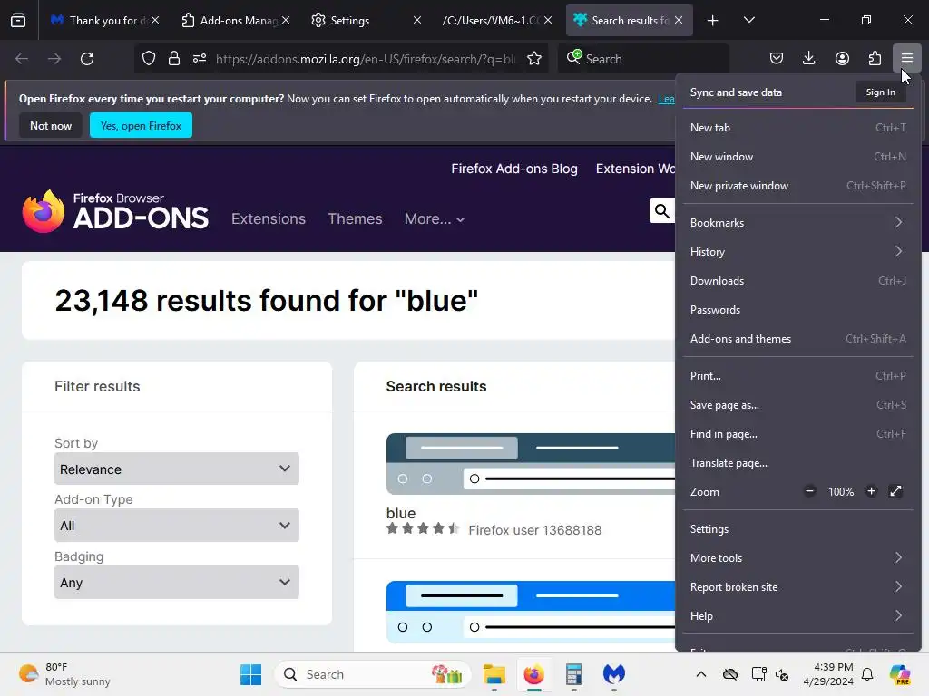Open the Firefox Add-ons Blog link
Viewport: 929px width, 696px height.
(x=514, y=169)
